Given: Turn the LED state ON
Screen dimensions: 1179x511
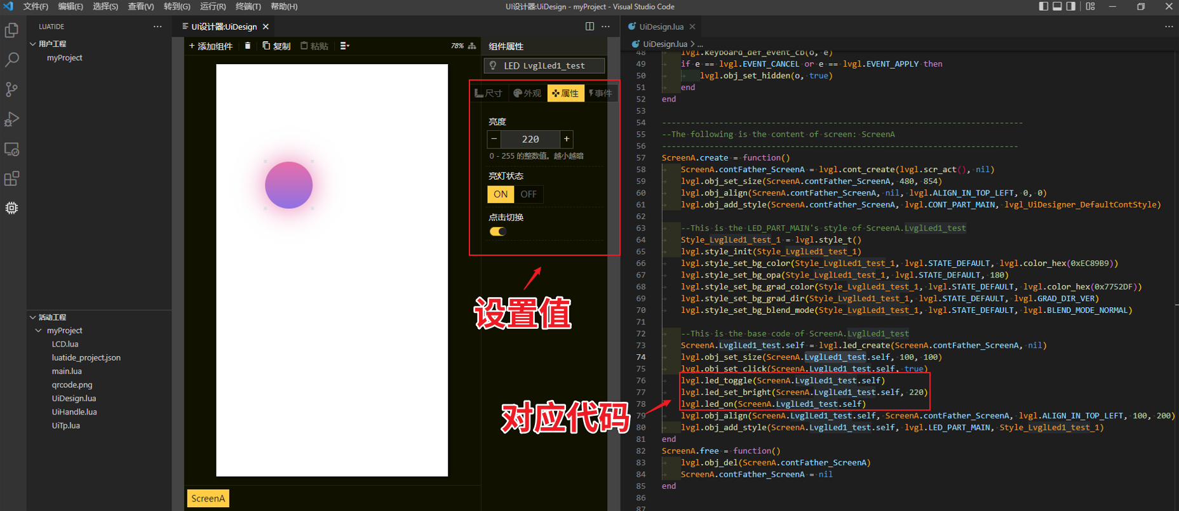Looking at the screenshot, I should (x=501, y=194).
